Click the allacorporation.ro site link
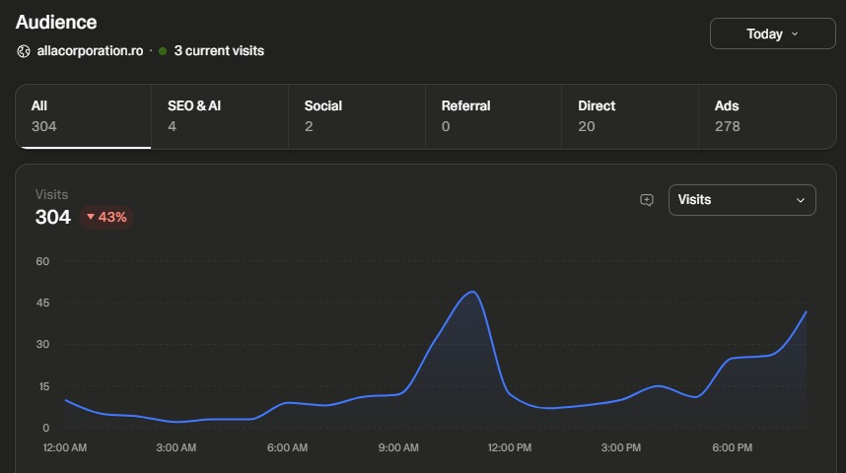This screenshot has width=846, height=473. click(x=90, y=51)
